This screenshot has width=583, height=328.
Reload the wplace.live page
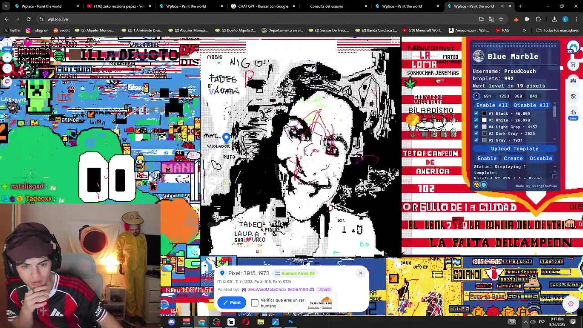[x=28, y=19]
